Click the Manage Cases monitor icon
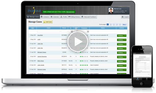This screenshot has width=156, height=93. point(28,17)
